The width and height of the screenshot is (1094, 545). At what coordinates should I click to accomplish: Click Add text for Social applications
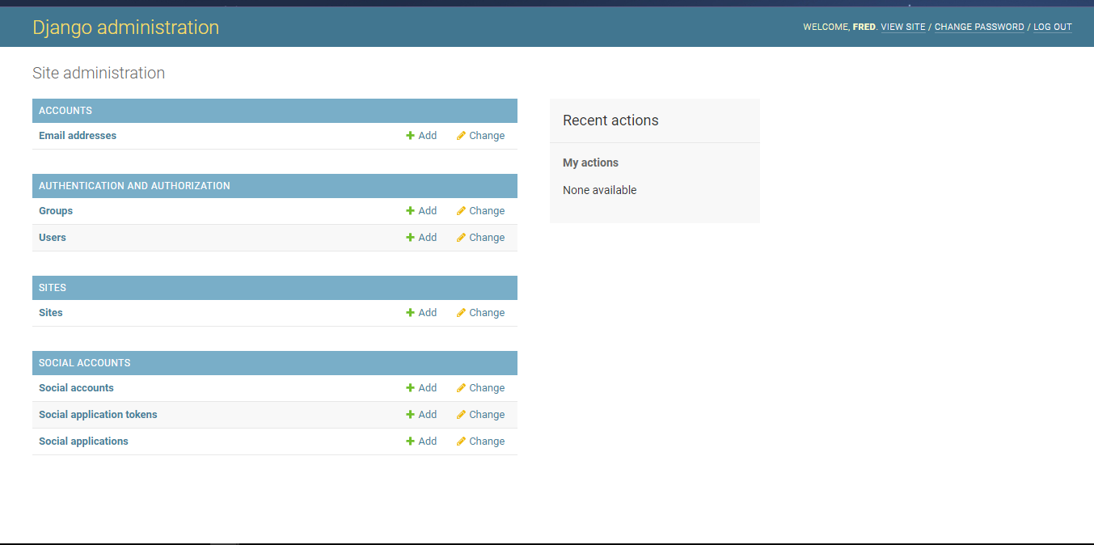tap(428, 441)
